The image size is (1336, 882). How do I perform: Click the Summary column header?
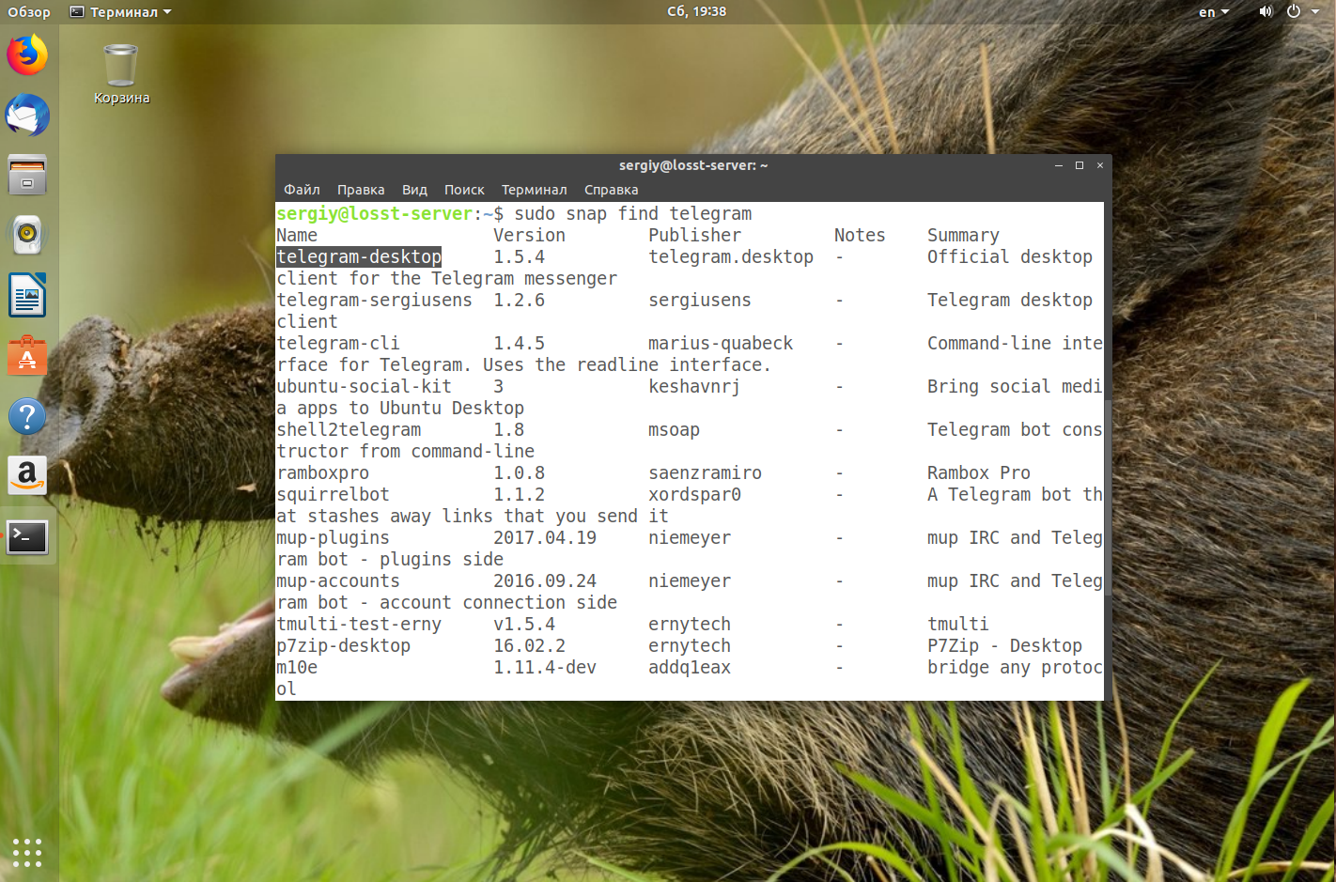tap(963, 235)
